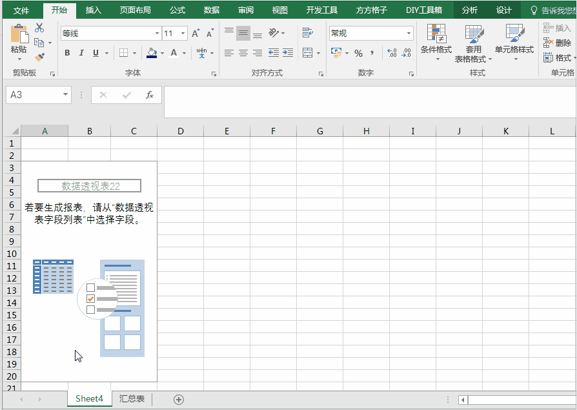
Task: Switch to the 设计 (Design) tab
Action: pos(504,10)
